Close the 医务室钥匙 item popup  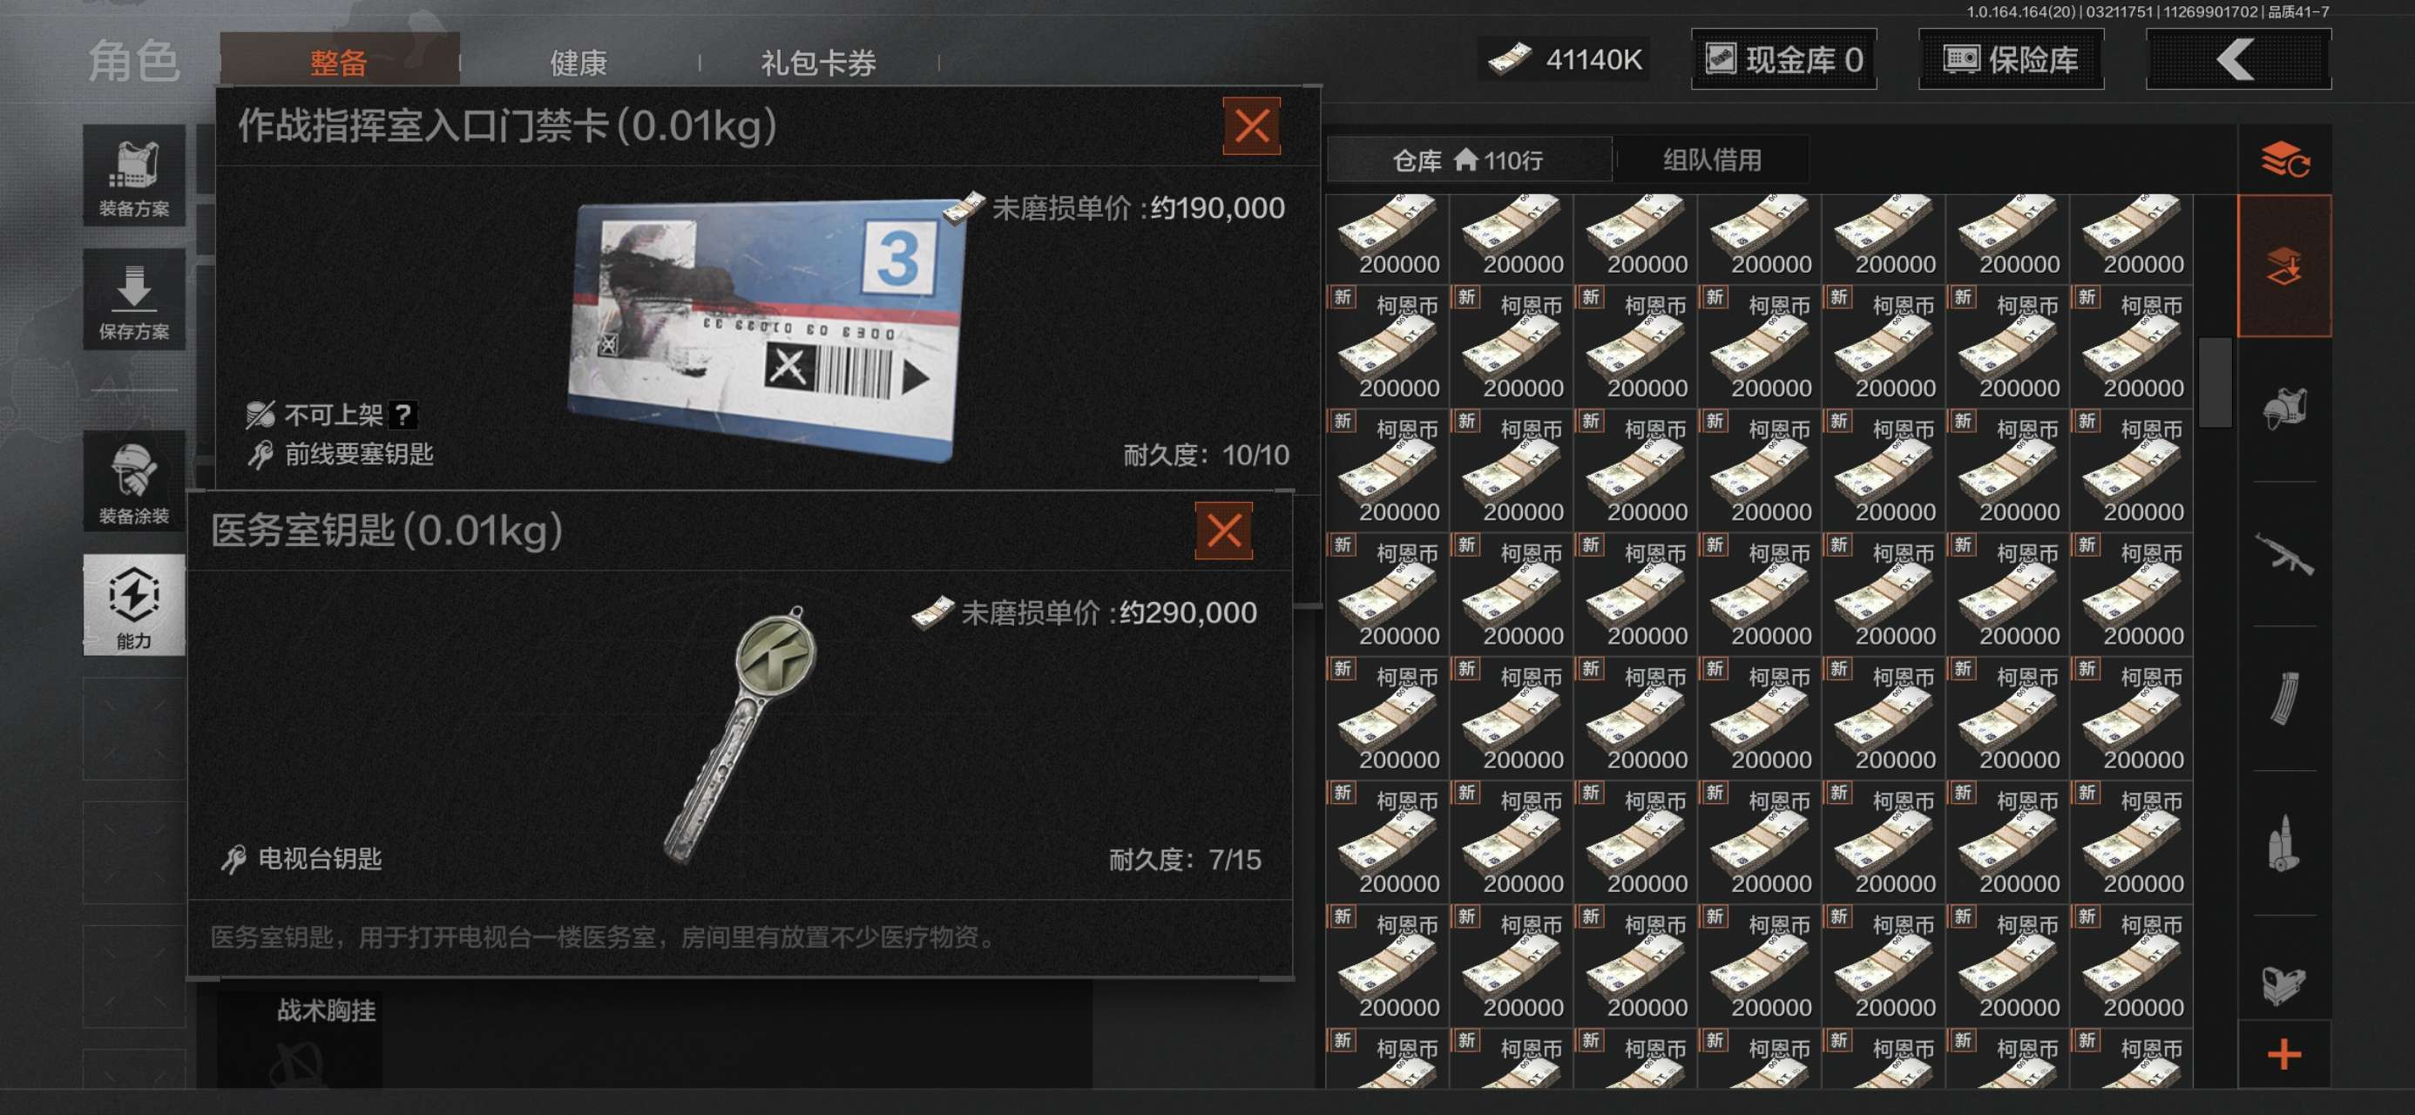pyautogui.click(x=1223, y=530)
